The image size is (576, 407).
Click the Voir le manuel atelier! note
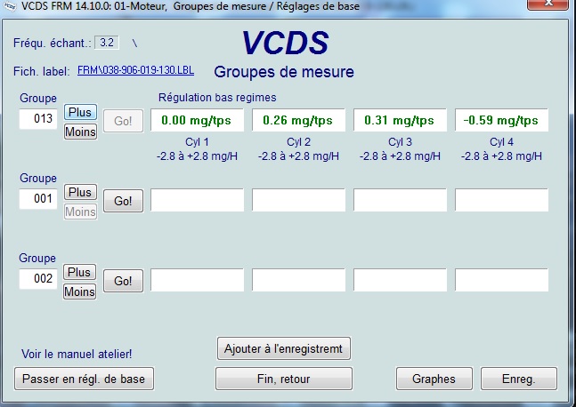pos(77,354)
